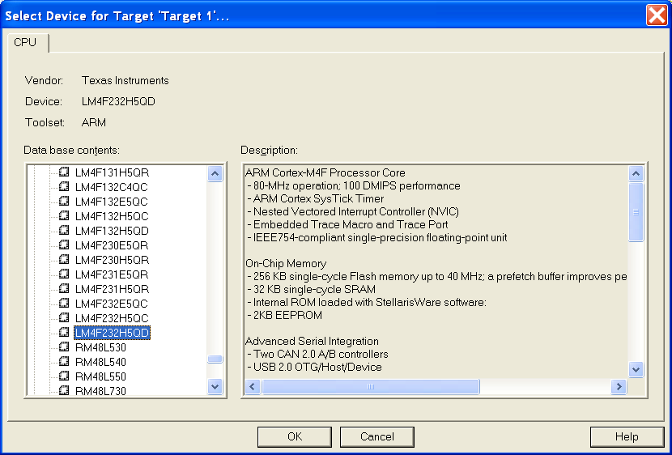672x455 pixels.
Task: Click the chip icon next to RM48L550
Action: [64, 376]
